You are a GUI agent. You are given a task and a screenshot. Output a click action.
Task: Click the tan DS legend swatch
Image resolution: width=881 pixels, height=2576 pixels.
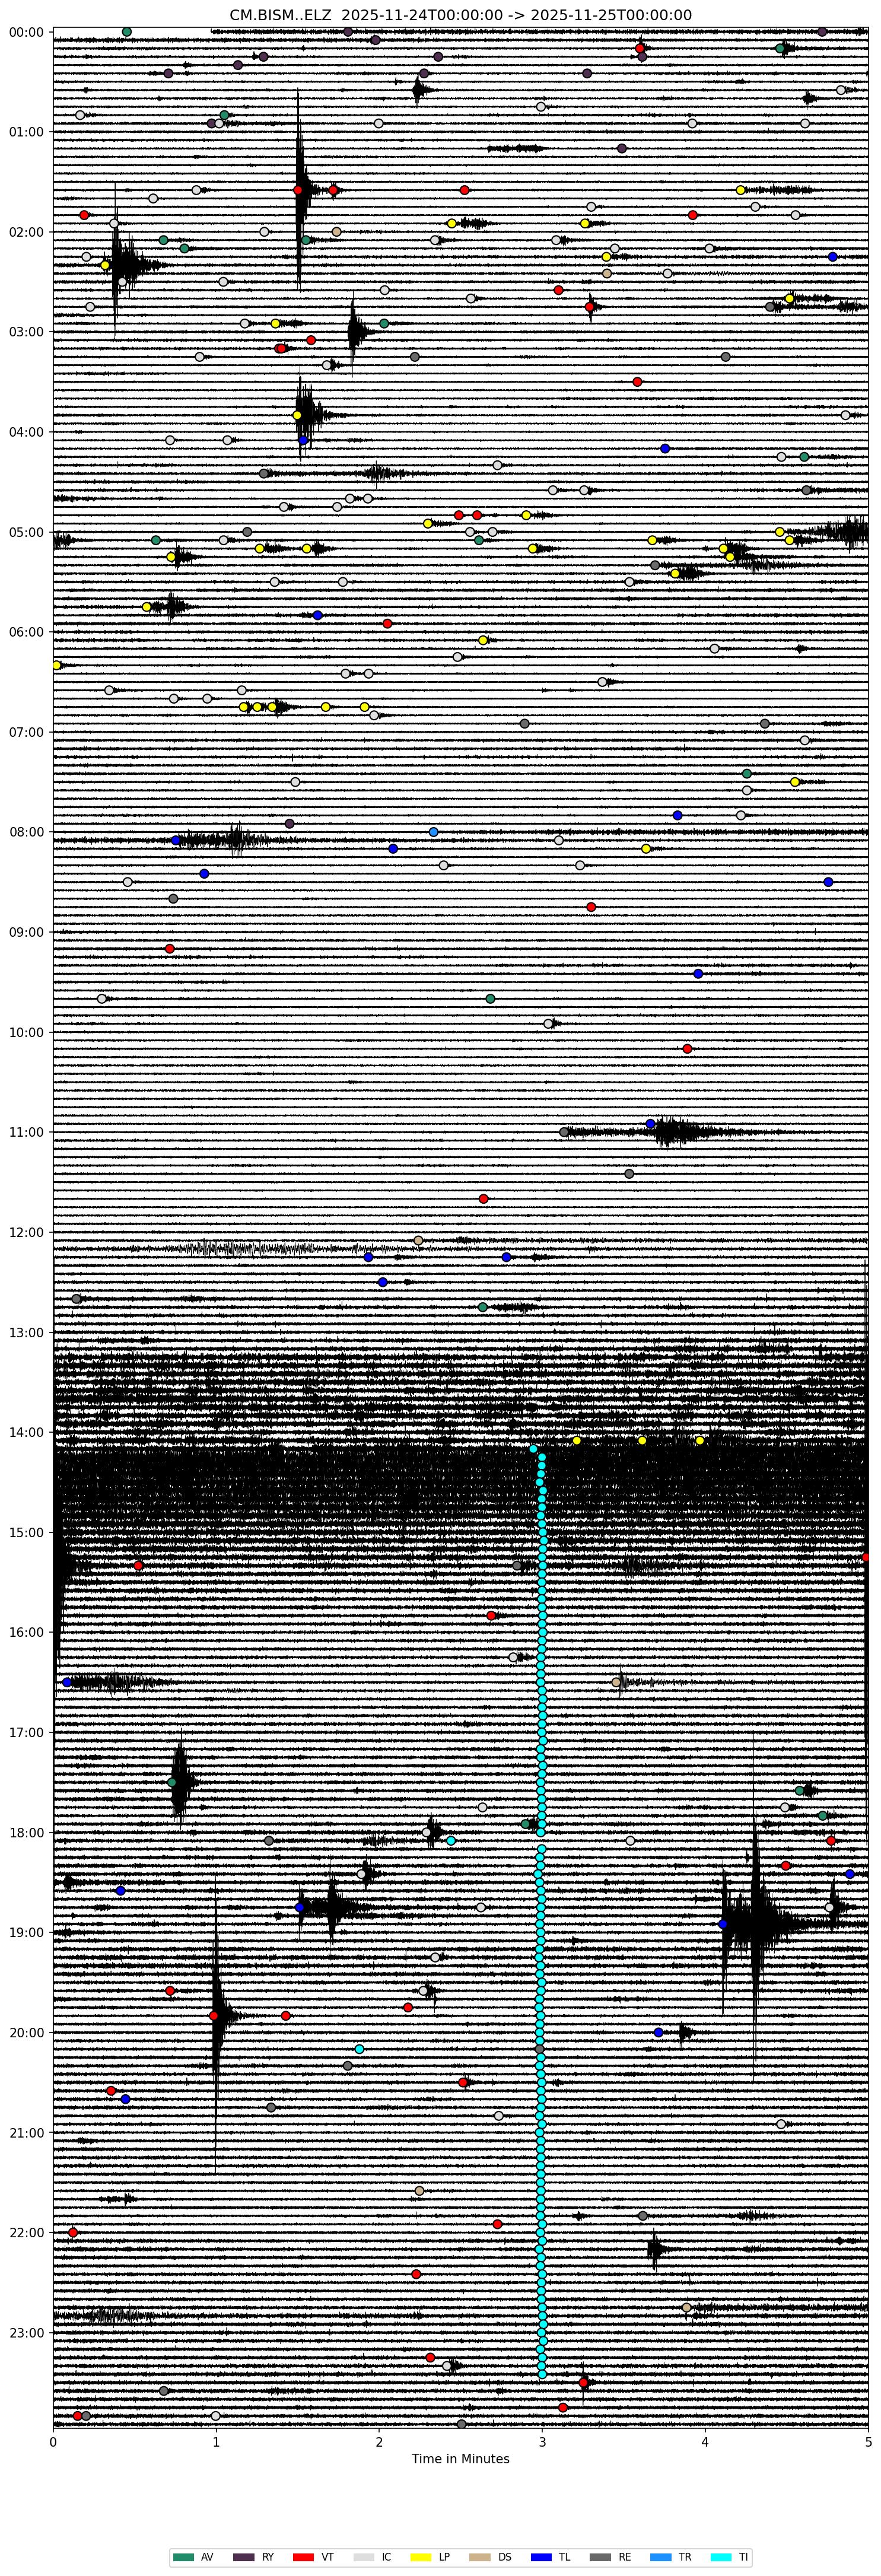[481, 2557]
